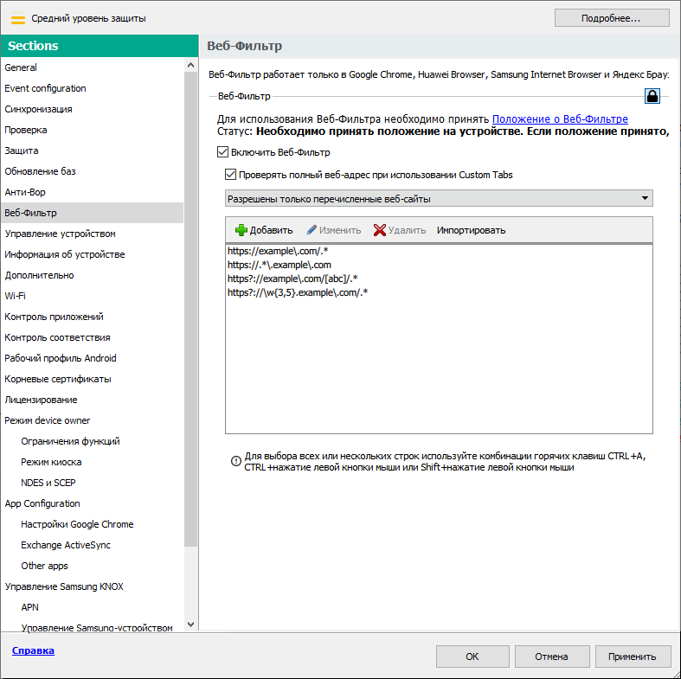Click the red X Удалить icon
The image size is (681, 679).
point(380,230)
